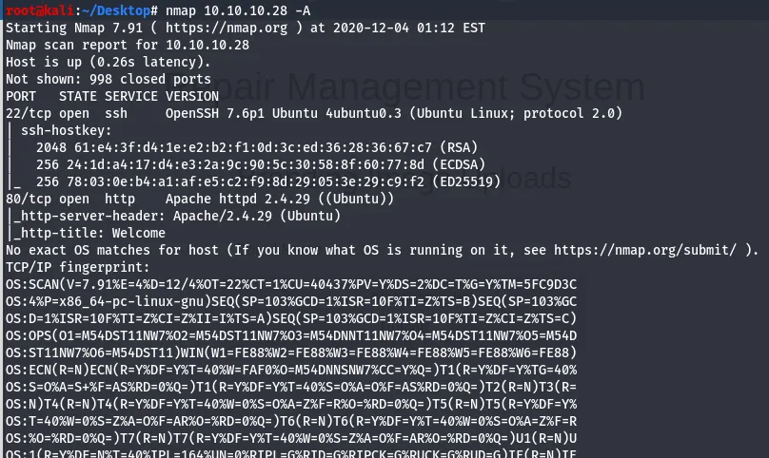This screenshot has height=458, width=769.
Task: Click the 'Host is up' latency line
Action: pyautogui.click(x=108, y=62)
